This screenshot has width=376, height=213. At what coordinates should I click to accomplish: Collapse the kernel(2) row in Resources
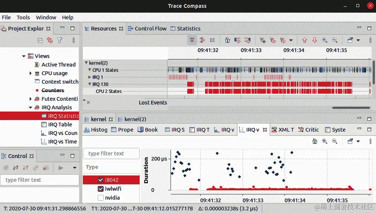[x=86, y=63]
